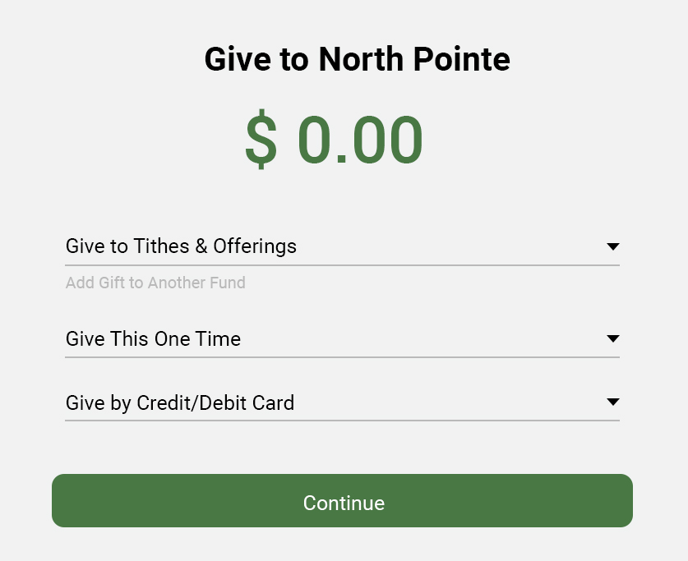Click the caret arrow beside Tithes & Offerings
The width and height of the screenshot is (688, 561).
point(612,246)
